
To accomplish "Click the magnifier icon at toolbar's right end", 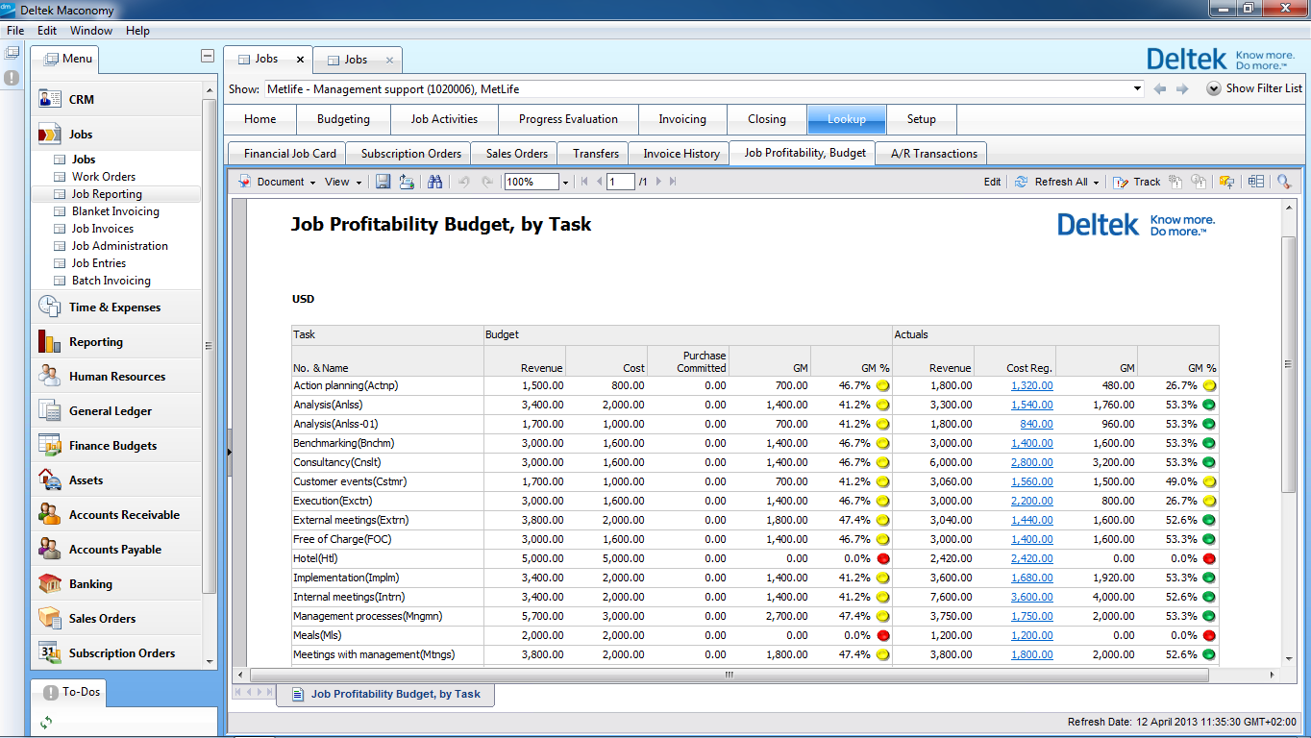I will tap(1284, 182).
